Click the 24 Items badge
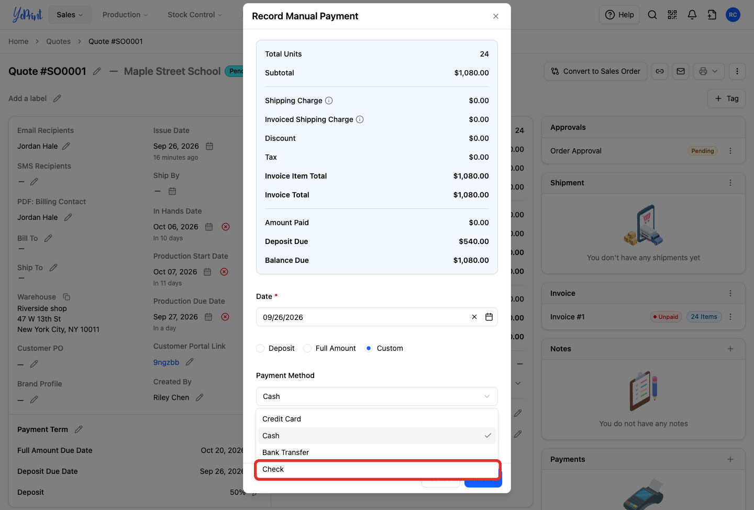 [x=704, y=317]
